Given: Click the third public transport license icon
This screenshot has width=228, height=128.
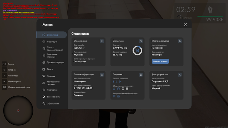Looking at the screenshot, I should 123,89.
